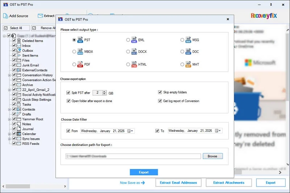Uncheck Split PST after checkbox
290x193 pixels.
coord(68,93)
